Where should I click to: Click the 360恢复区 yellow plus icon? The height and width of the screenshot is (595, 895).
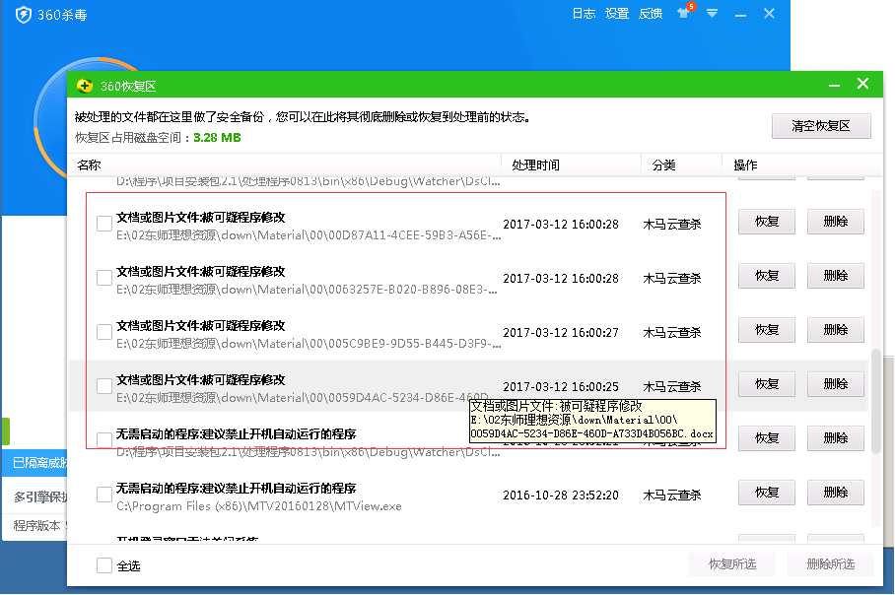(85, 86)
